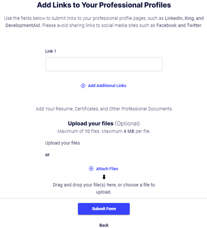
Task: Click the plus circle icon beside Add Additional Links
Action: click(x=83, y=86)
